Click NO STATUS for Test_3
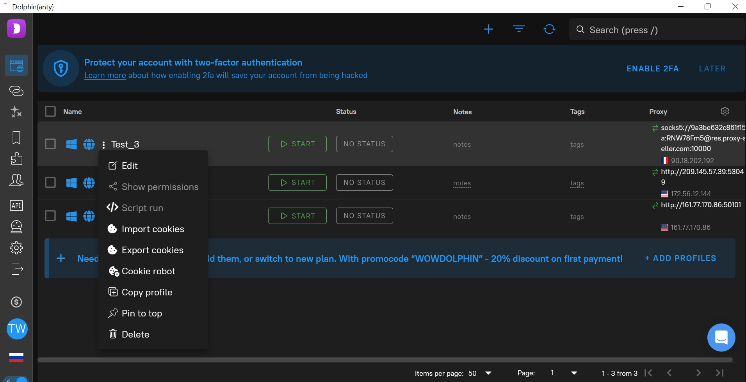This screenshot has height=382, width=746. [x=365, y=144]
